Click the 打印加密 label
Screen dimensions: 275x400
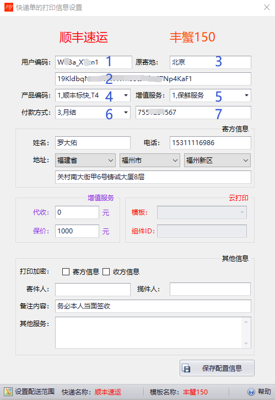(34, 271)
